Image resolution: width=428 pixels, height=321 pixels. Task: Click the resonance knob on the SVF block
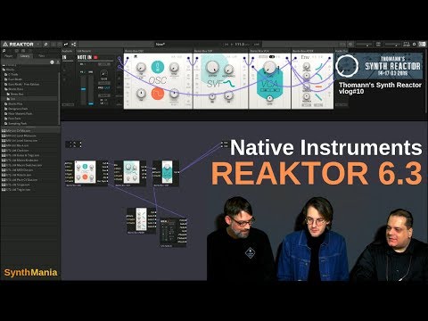pos(228,70)
